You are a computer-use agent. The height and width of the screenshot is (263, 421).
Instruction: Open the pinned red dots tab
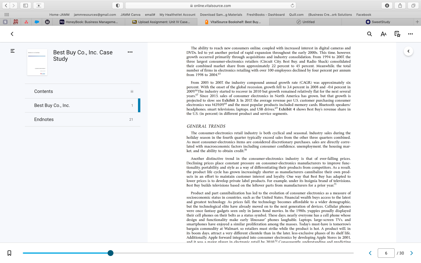(26, 22)
